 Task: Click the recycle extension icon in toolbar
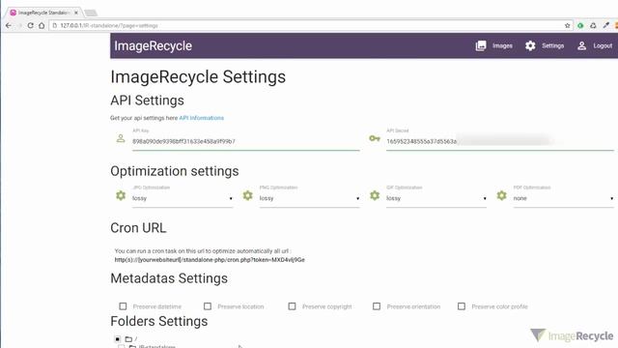[x=593, y=25]
